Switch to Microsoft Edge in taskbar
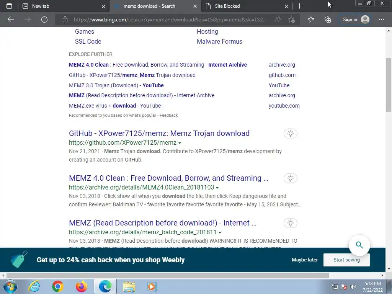 tap(105, 286)
